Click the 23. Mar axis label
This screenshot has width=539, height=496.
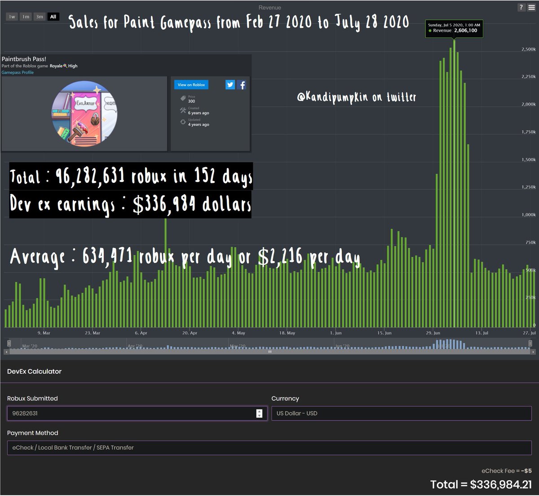[x=93, y=333]
